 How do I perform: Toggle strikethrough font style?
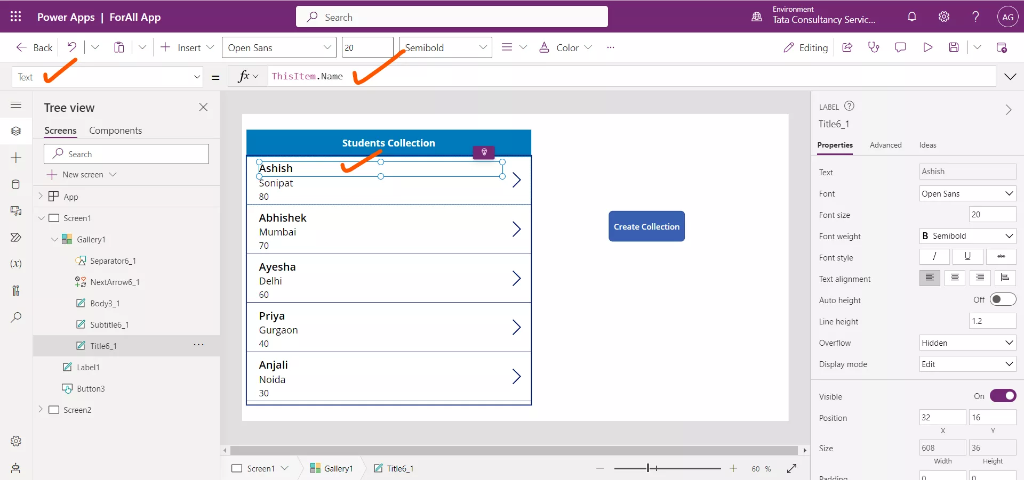[1001, 257]
